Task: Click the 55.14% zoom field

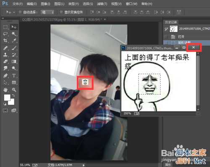Action: 25,165
